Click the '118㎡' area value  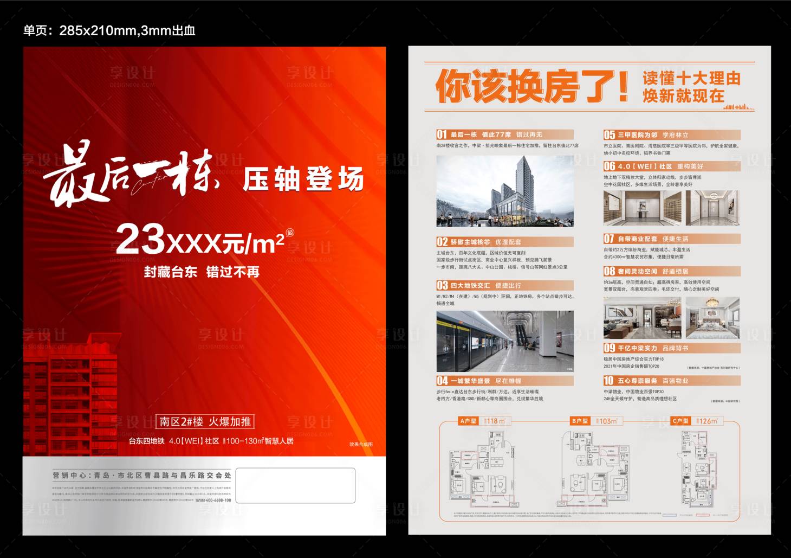[495, 421]
